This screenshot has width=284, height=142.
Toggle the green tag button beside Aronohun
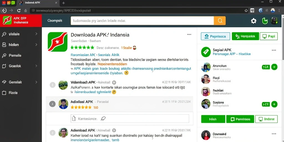[x=266, y=67]
